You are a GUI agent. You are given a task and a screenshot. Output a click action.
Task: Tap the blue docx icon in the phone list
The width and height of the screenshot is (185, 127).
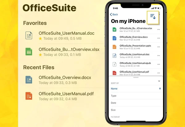point(114,38)
